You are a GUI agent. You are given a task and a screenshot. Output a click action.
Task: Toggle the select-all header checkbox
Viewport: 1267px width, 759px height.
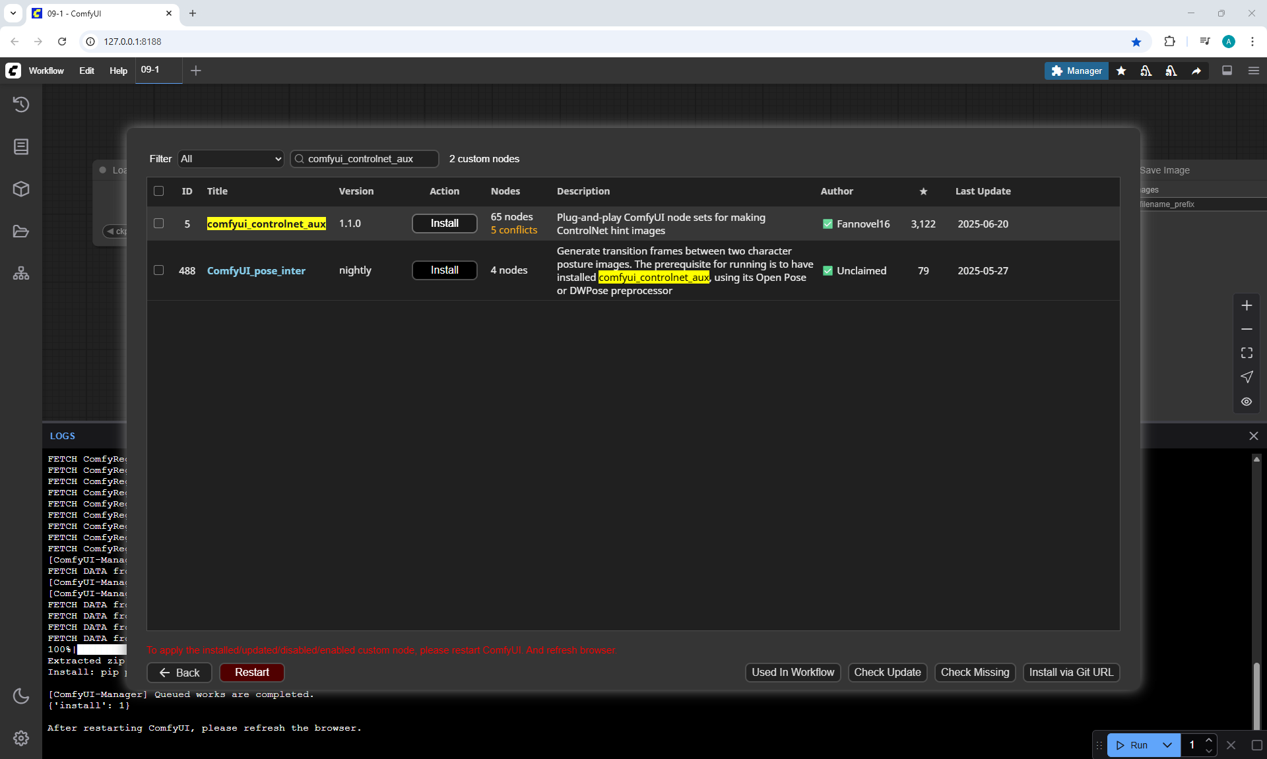158,191
